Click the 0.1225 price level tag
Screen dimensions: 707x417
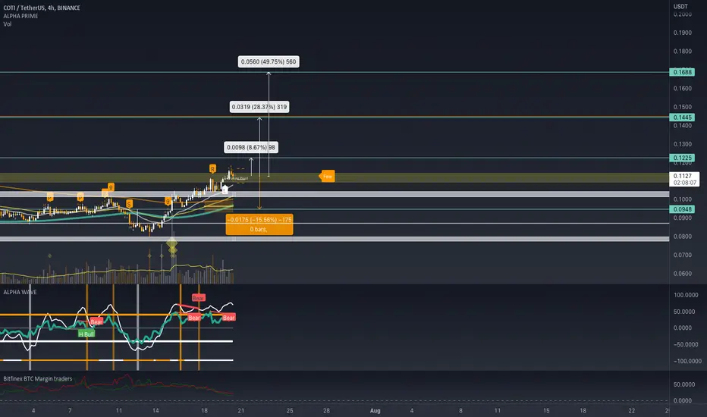coord(682,158)
